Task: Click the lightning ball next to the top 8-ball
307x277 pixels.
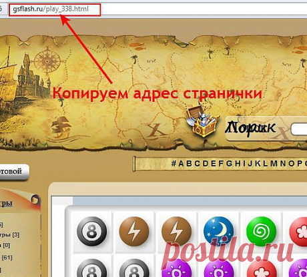Action: click(134, 231)
